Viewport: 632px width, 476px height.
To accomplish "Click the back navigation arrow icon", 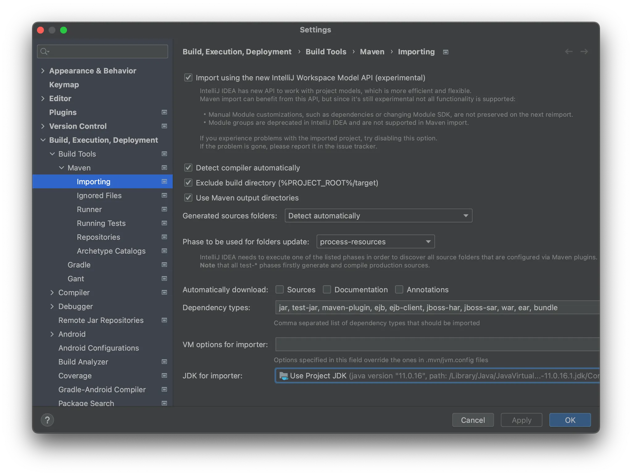I will tap(568, 52).
